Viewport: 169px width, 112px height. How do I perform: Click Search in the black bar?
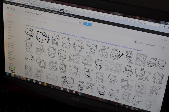coord(14,4)
